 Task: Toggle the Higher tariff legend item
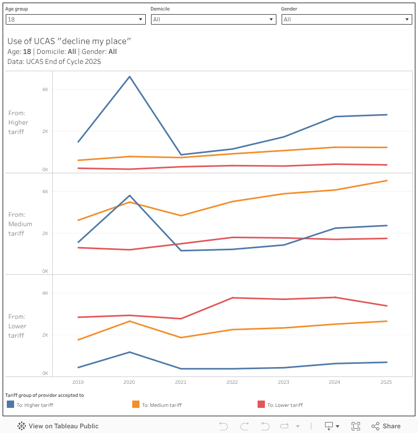coord(34,405)
